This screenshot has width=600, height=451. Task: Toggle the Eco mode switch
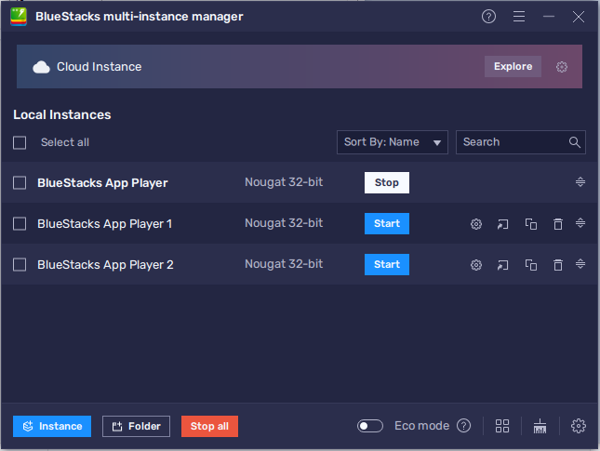pos(370,426)
